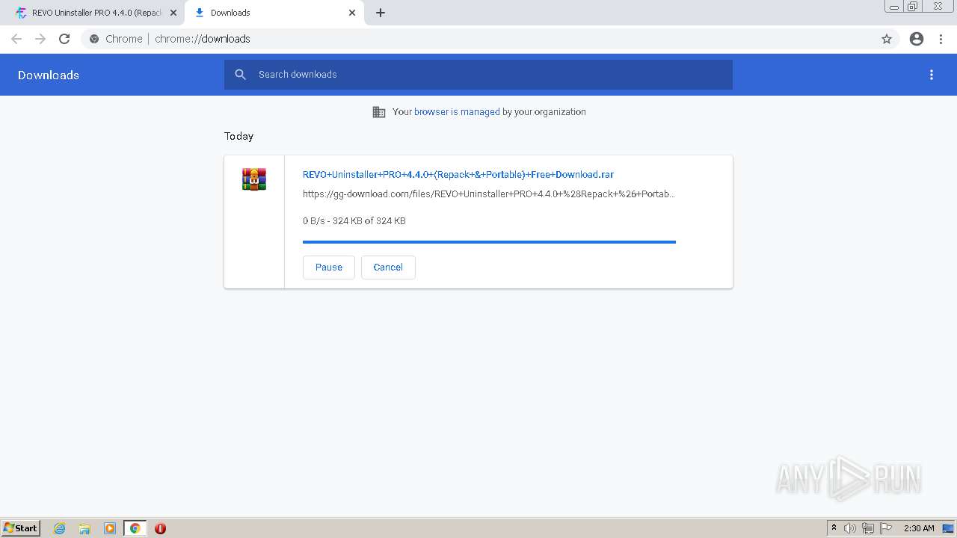Close the Downloads tab

(x=352, y=13)
